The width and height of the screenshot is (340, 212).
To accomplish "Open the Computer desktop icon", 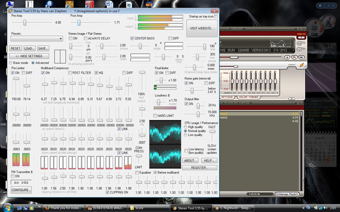I will pos(10,4).
